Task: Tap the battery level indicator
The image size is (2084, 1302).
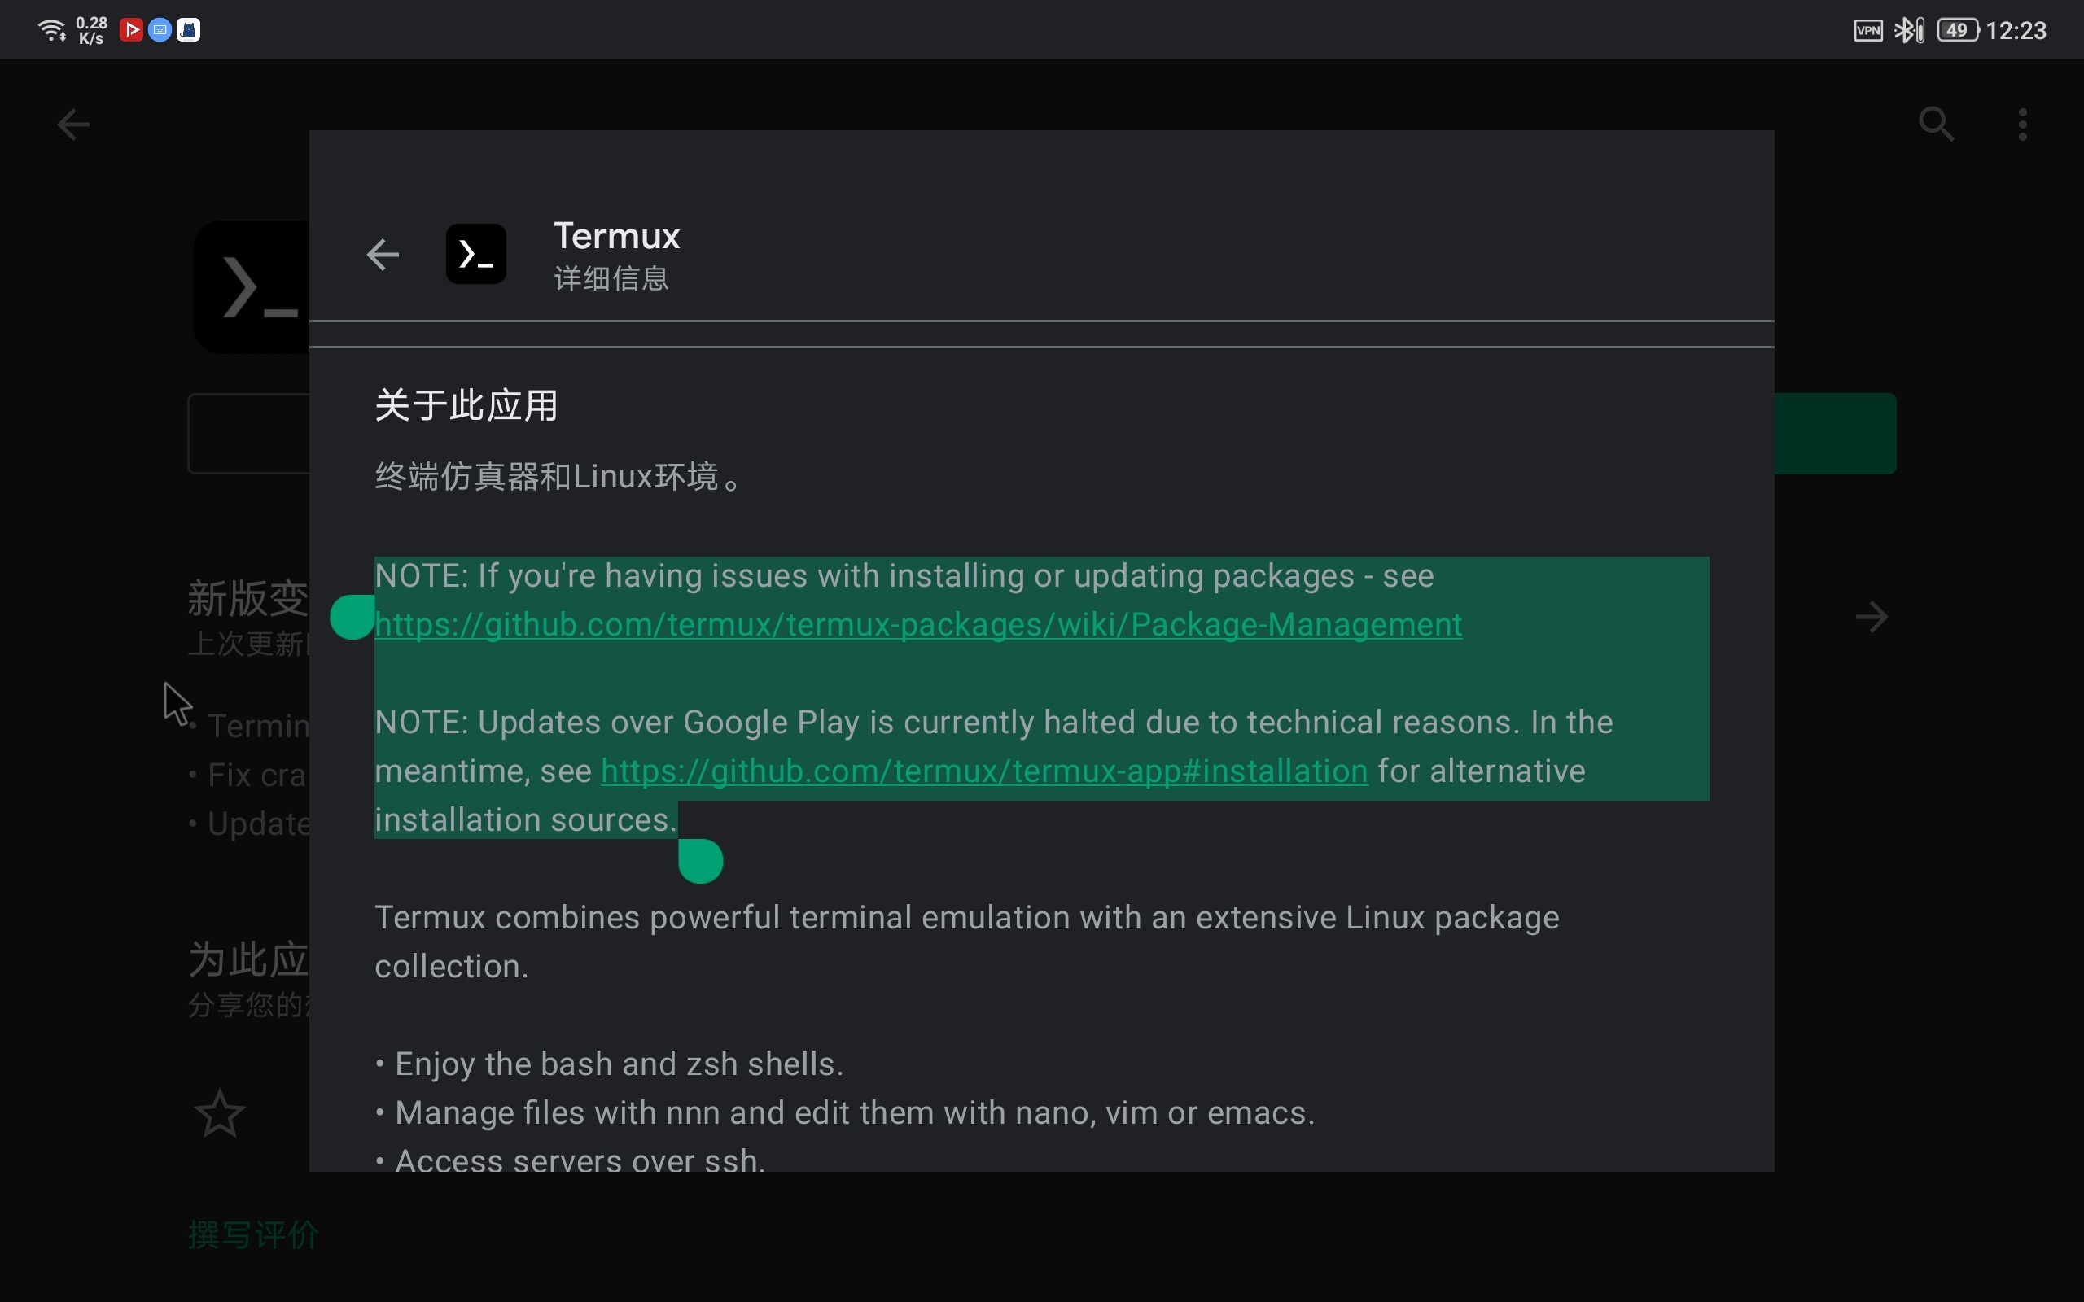Action: pyautogui.click(x=1957, y=30)
